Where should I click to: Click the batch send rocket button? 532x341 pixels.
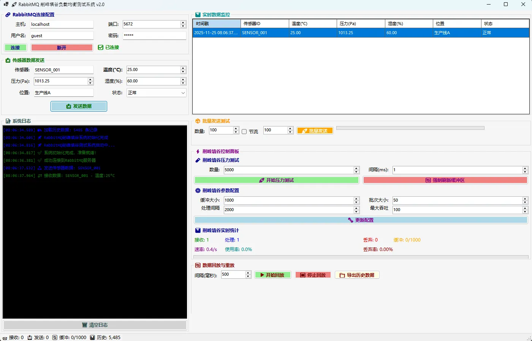coord(315,131)
